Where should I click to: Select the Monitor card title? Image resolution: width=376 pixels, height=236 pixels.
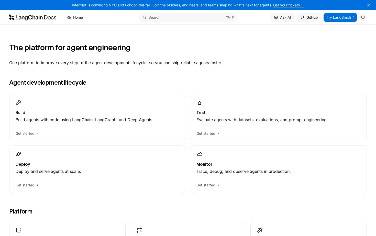[x=204, y=164]
